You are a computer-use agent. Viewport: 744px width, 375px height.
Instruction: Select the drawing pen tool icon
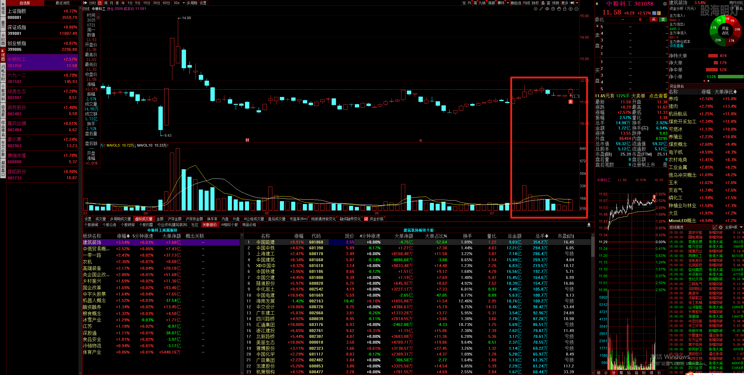(541, 9)
